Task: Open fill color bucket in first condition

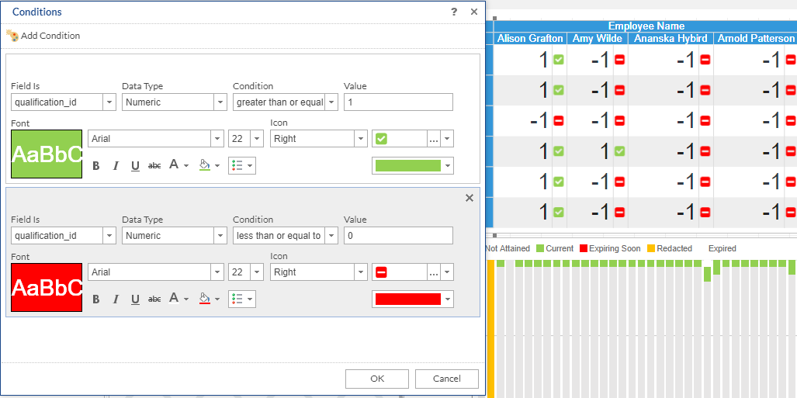Action: pyautogui.click(x=209, y=165)
